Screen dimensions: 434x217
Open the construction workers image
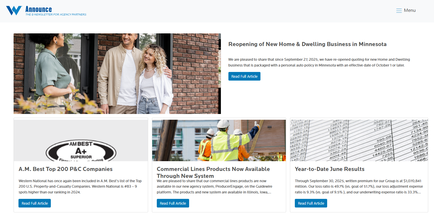coord(219,140)
